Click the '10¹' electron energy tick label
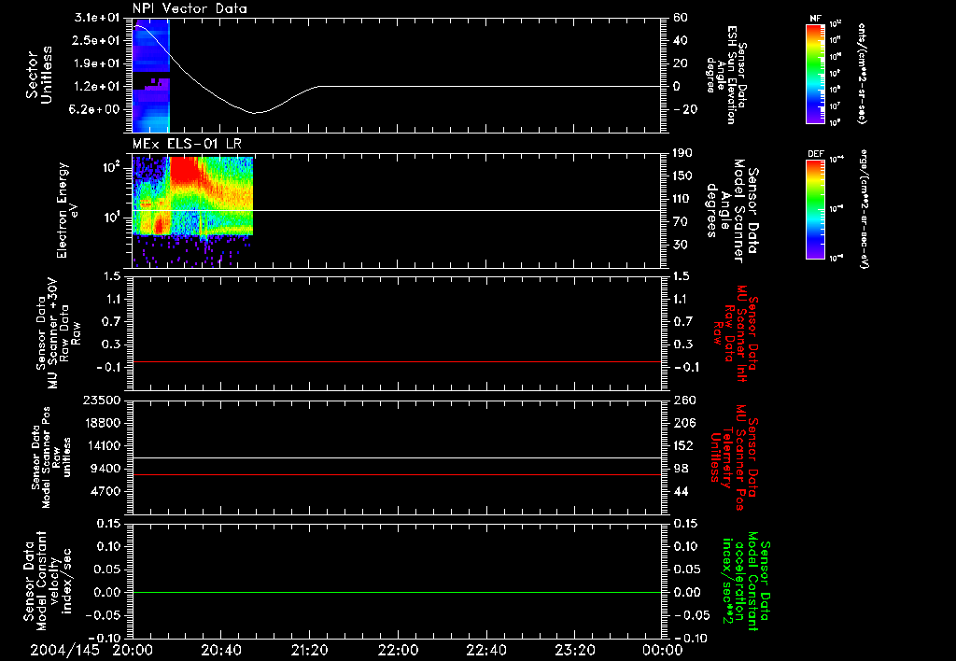The width and height of the screenshot is (956, 661). pos(112,218)
